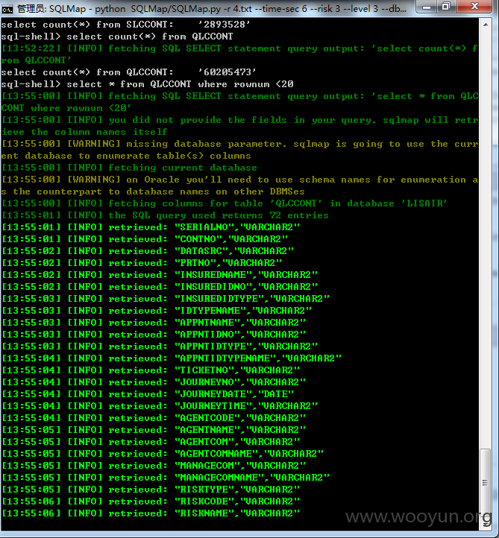Select the "RISKCODE","VARCHAR2" line
The width and height of the screenshot is (499, 538).
point(151,501)
